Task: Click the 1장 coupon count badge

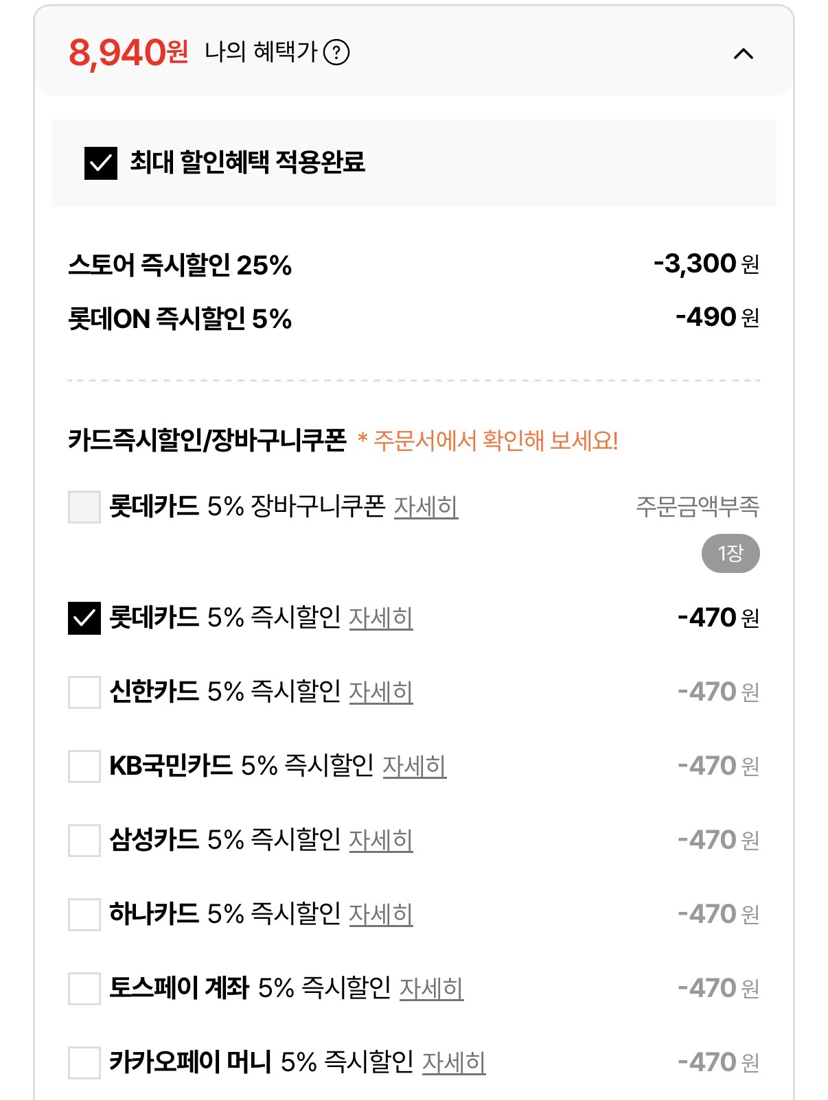Action: (731, 553)
